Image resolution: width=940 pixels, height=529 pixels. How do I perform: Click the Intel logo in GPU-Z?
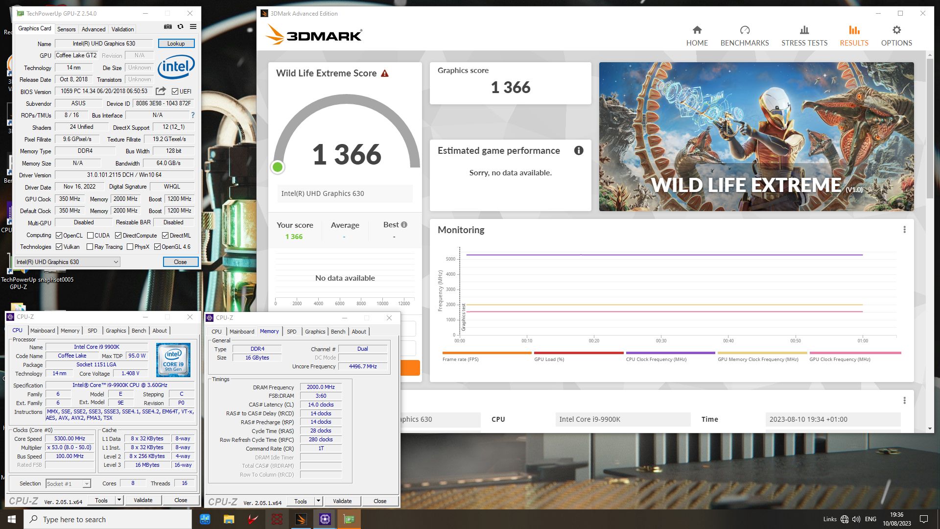tap(176, 67)
